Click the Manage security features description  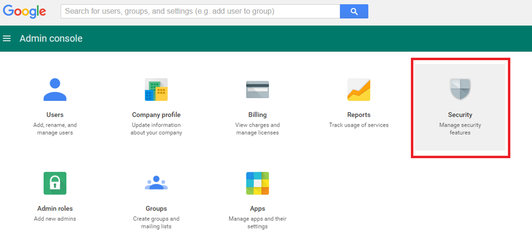460,129
